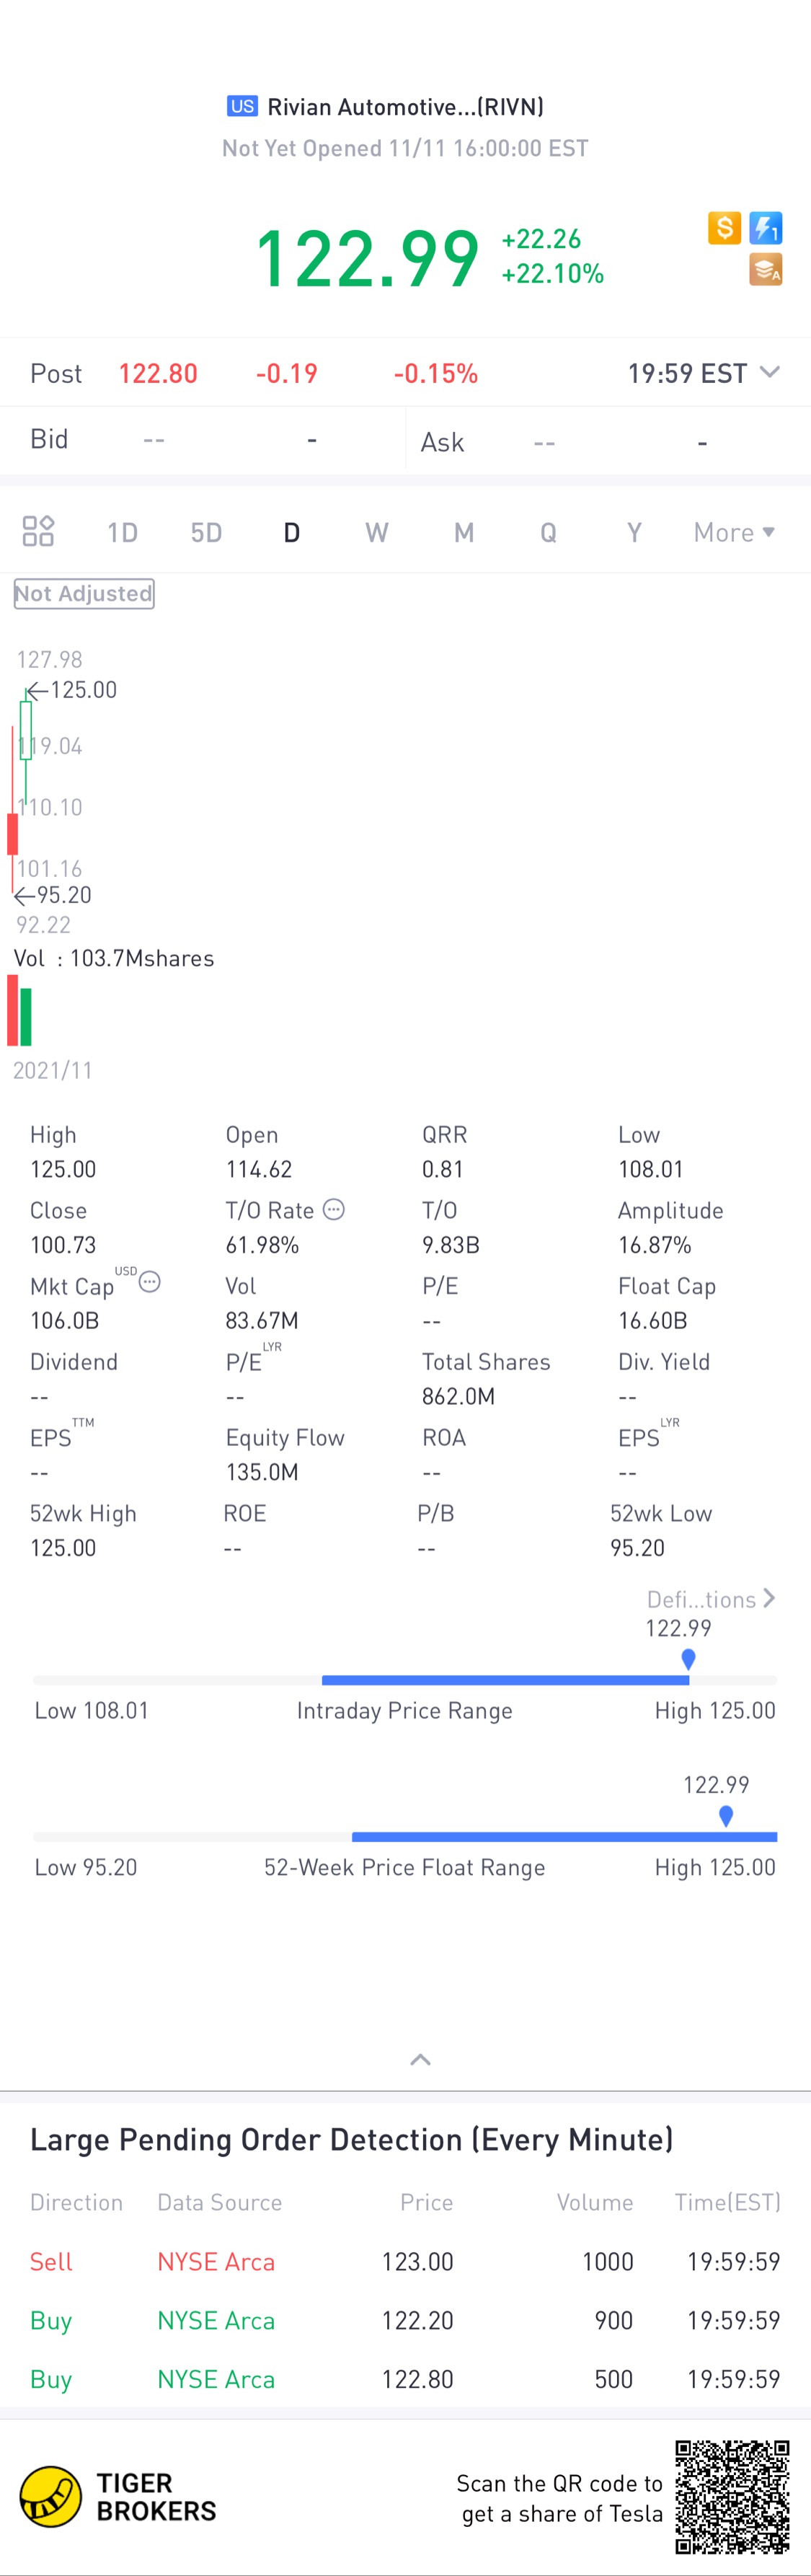Toggle the Not Adjusted price setting
The height and width of the screenshot is (2576, 811).
pyautogui.click(x=84, y=594)
